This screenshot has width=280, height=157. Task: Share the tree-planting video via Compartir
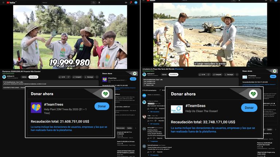pos(77,77)
